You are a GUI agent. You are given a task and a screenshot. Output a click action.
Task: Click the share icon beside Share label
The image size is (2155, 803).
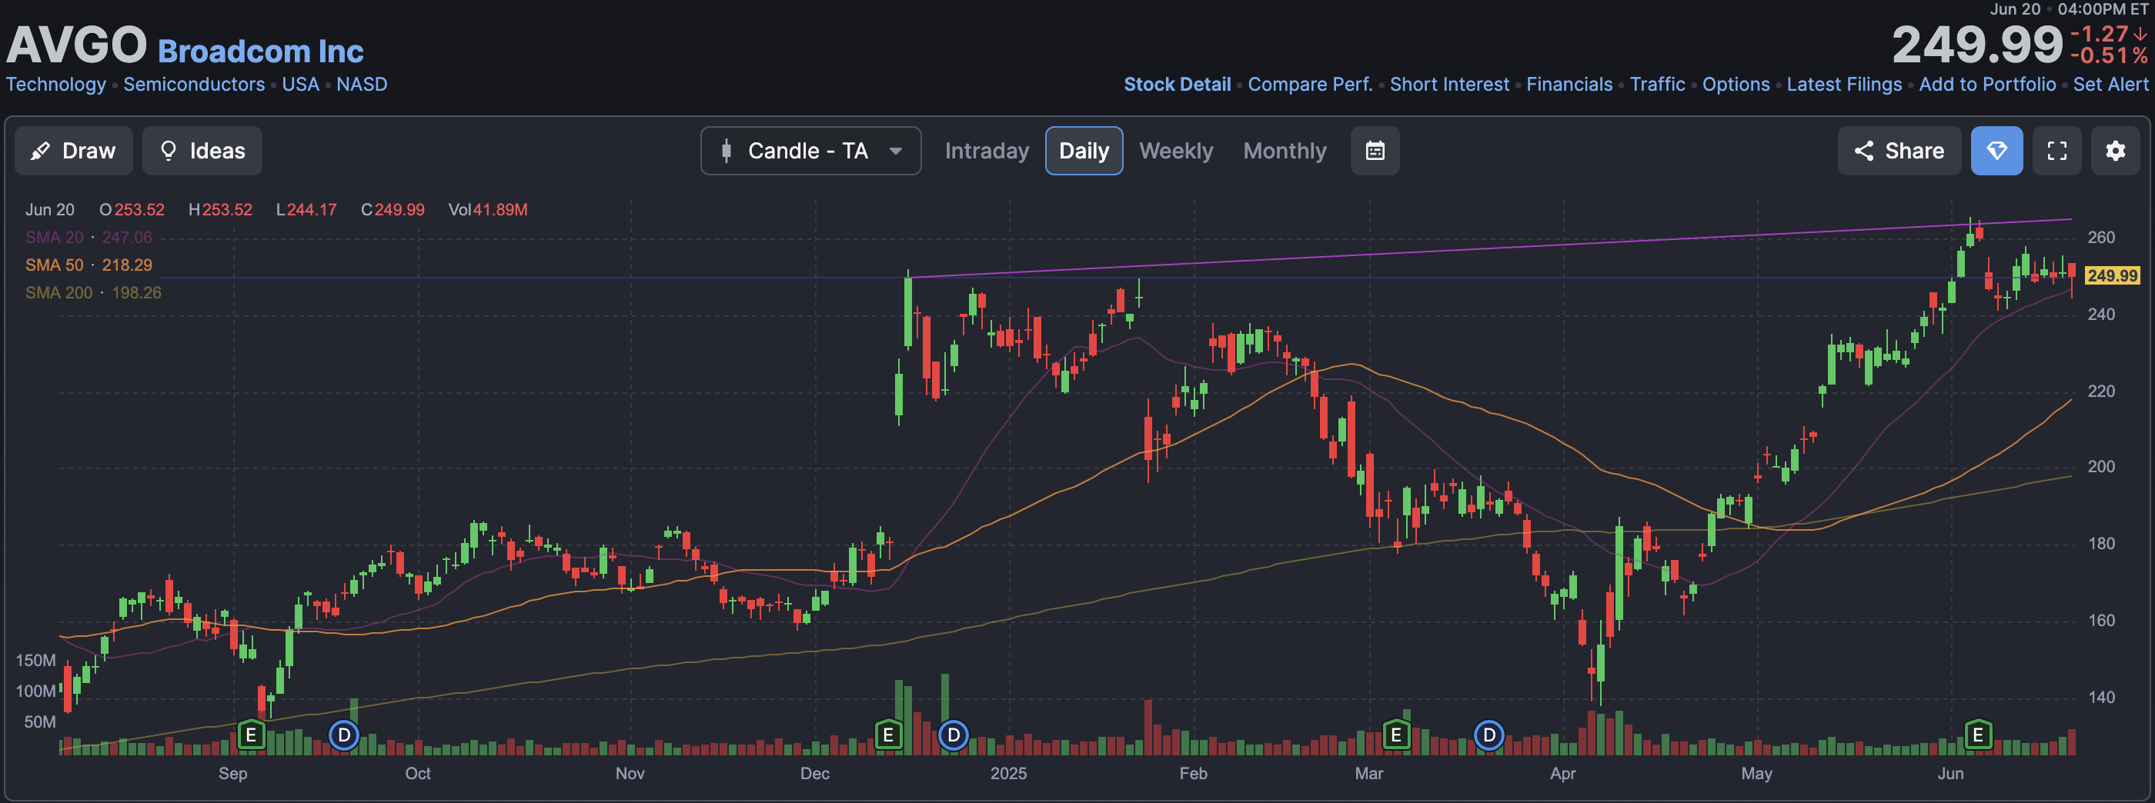click(x=1863, y=151)
